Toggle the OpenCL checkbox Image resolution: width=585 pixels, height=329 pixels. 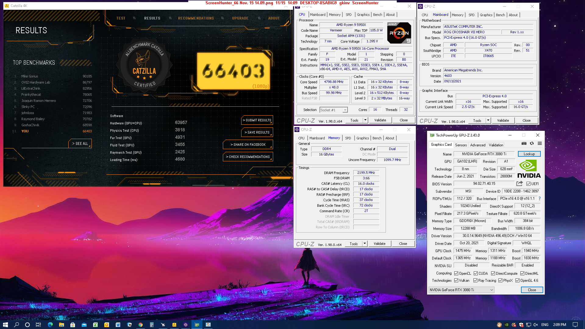point(456,274)
